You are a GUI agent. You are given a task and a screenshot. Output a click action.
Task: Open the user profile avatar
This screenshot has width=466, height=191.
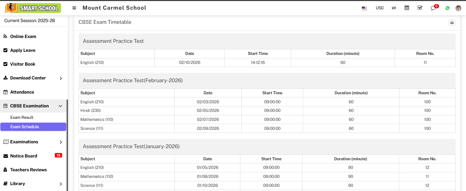[458, 8]
